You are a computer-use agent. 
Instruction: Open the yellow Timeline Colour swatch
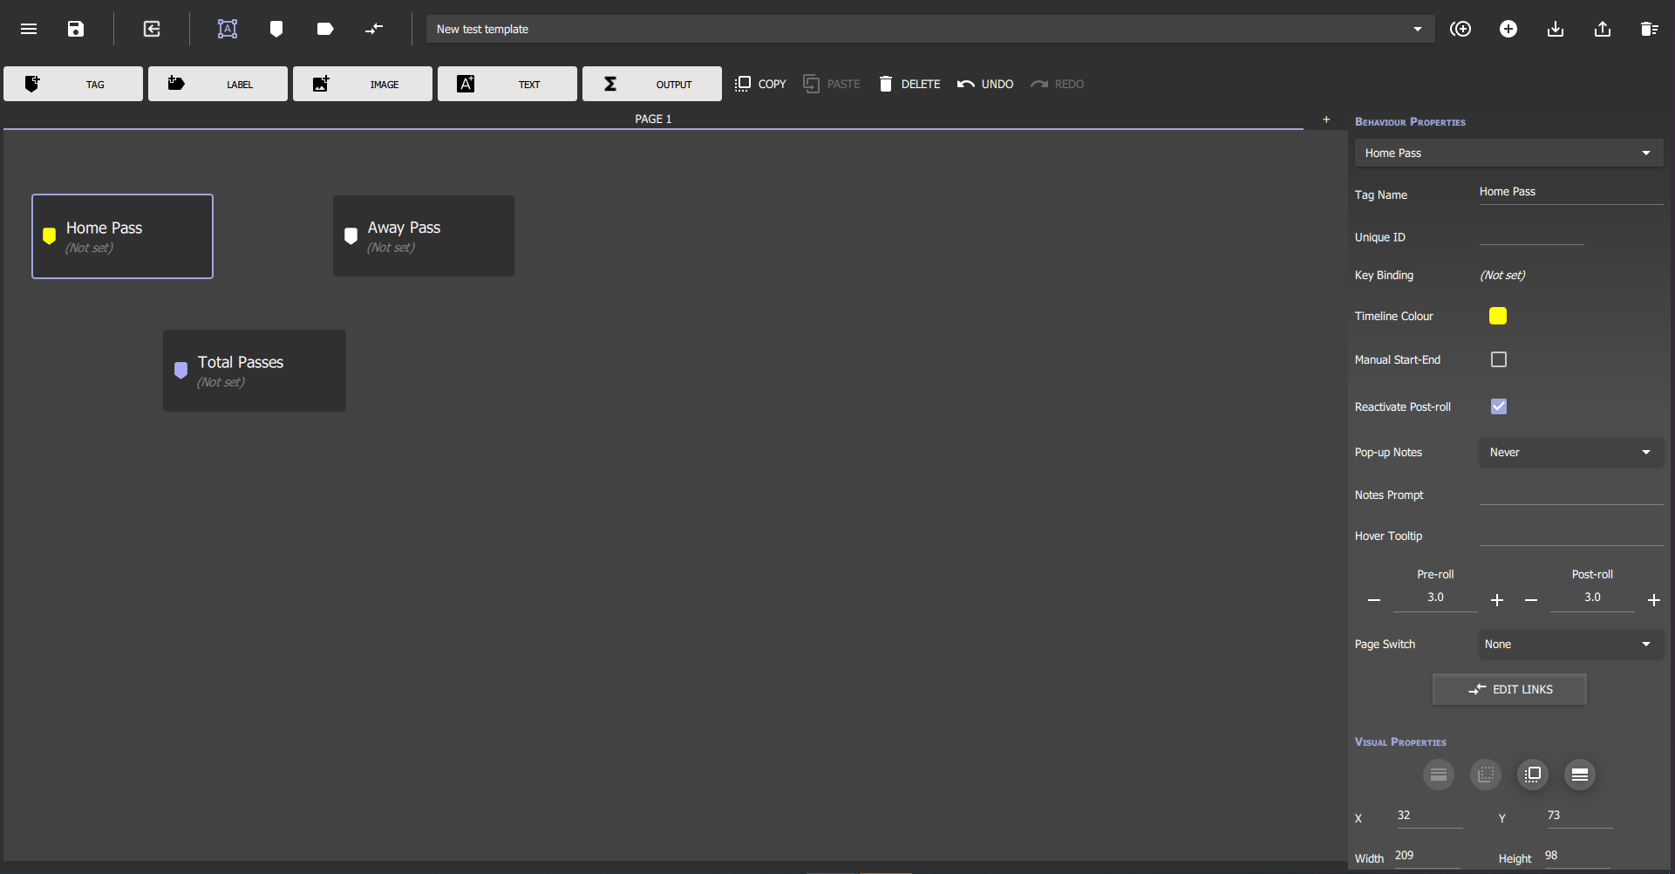(x=1498, y=316)
